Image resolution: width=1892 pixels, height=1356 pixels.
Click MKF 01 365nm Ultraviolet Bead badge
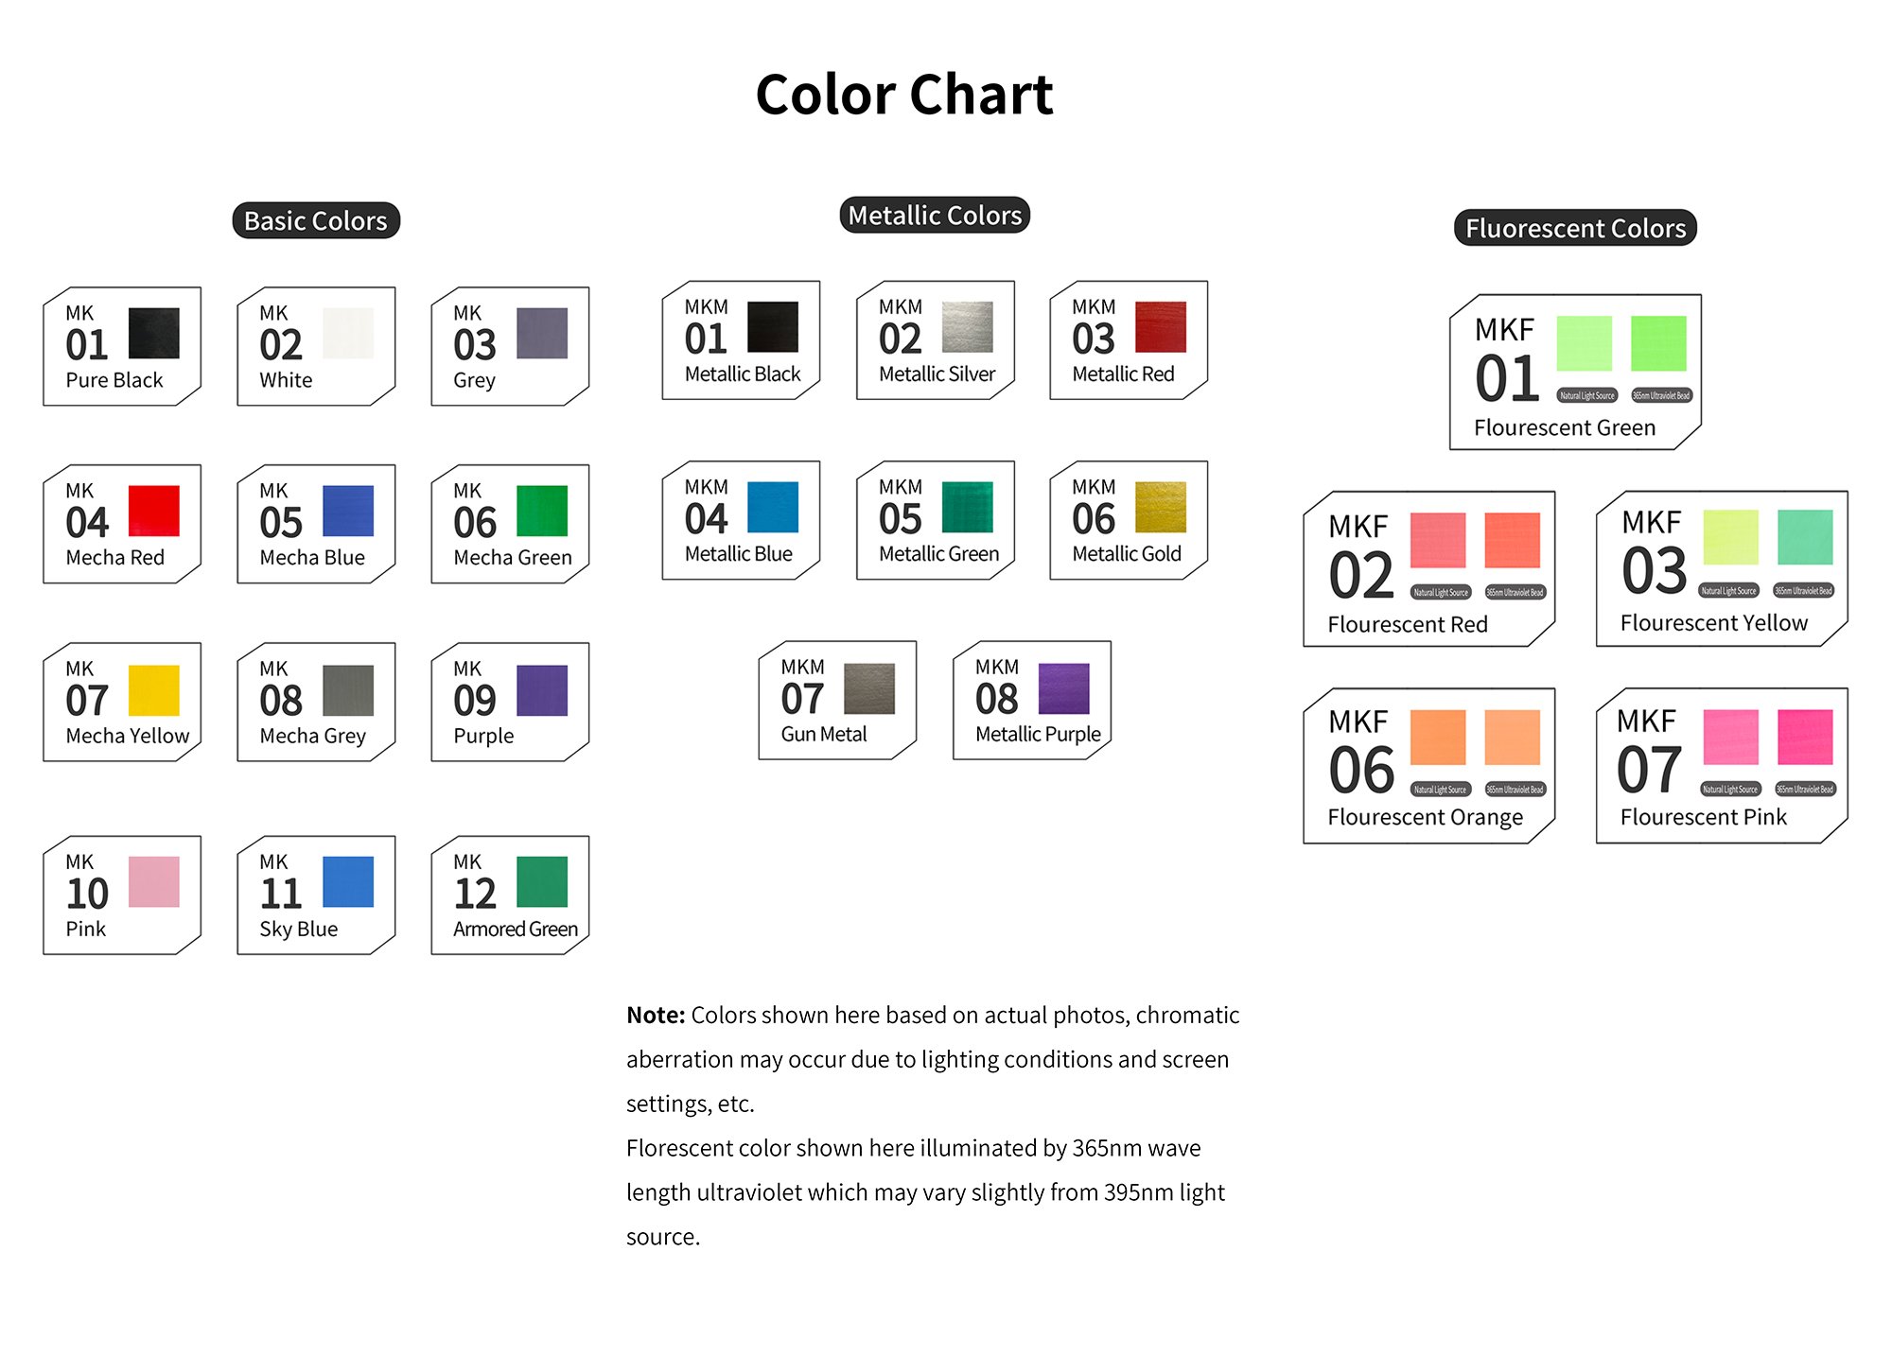pos(1661,395)
